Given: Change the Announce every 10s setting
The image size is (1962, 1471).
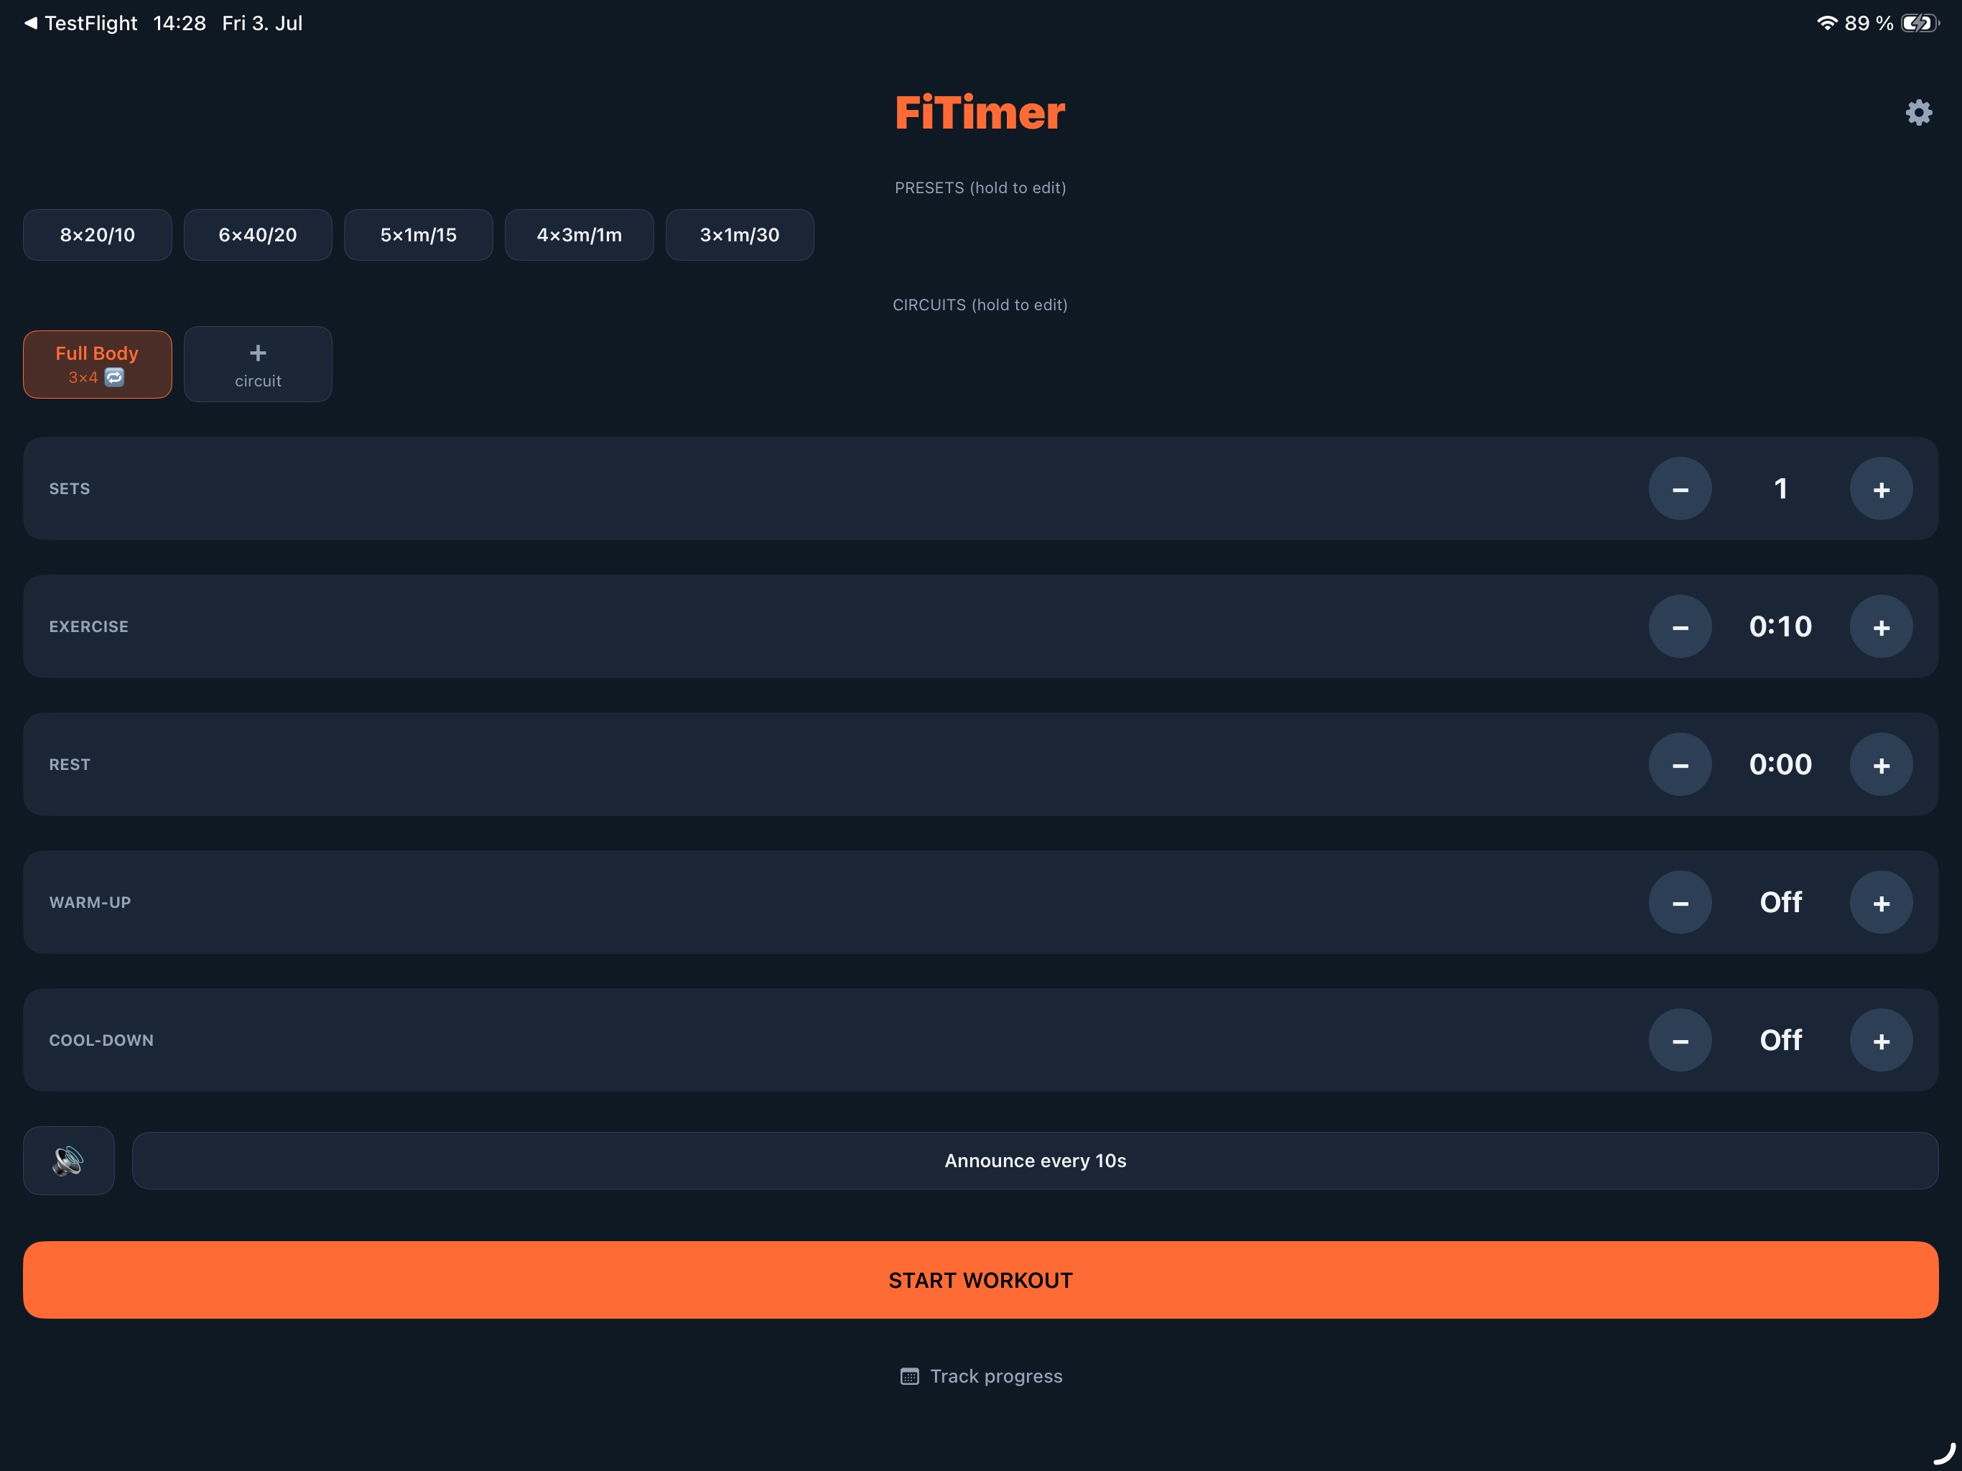Looking at the screenshot, I should [1035, 1161].
